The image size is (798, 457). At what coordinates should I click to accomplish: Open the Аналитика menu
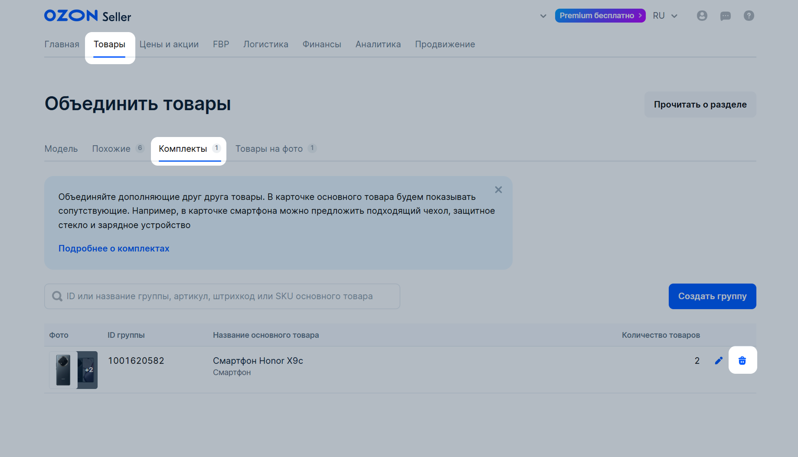coord(378,44)
